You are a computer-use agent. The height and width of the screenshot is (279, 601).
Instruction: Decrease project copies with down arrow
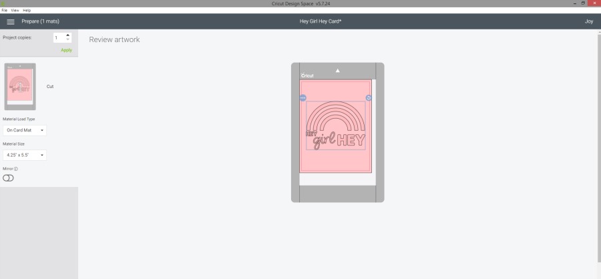tap(68, 39)
